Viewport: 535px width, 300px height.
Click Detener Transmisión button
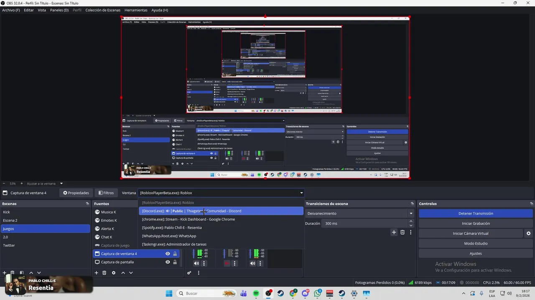point(476,213)
